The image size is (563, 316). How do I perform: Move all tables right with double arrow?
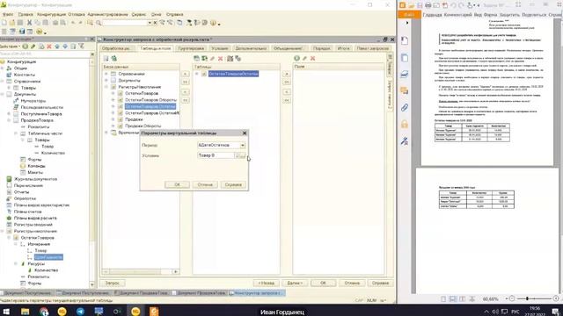186,82
